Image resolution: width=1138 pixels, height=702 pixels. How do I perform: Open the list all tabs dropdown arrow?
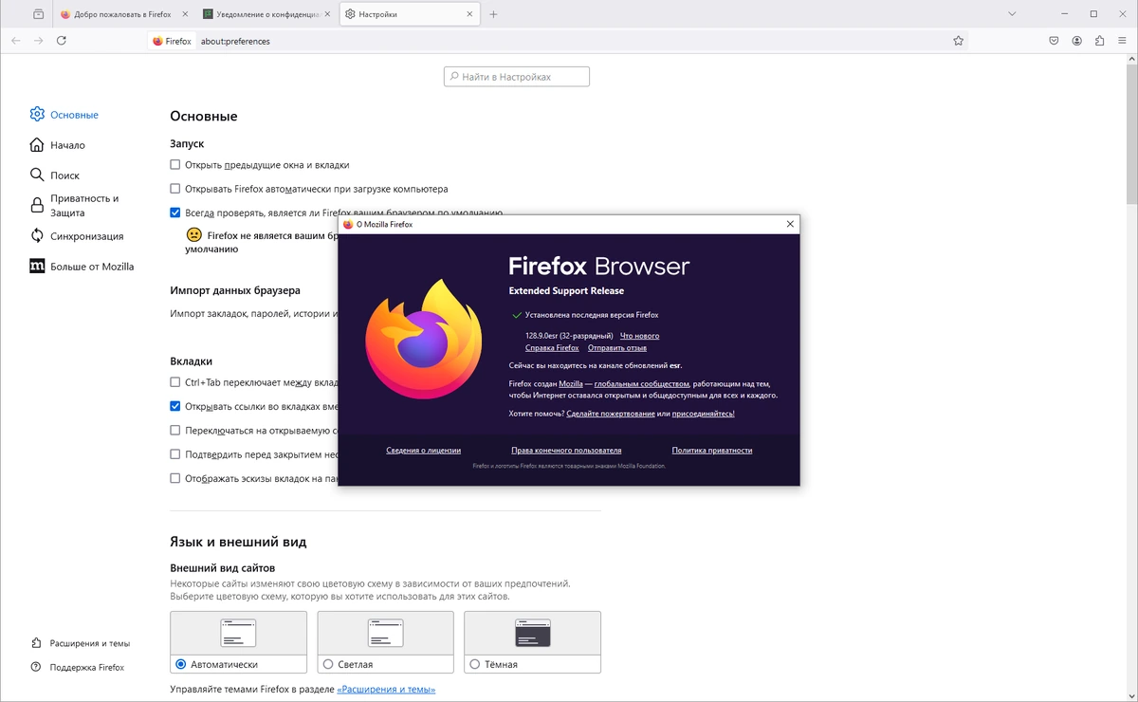point(1012,14)
